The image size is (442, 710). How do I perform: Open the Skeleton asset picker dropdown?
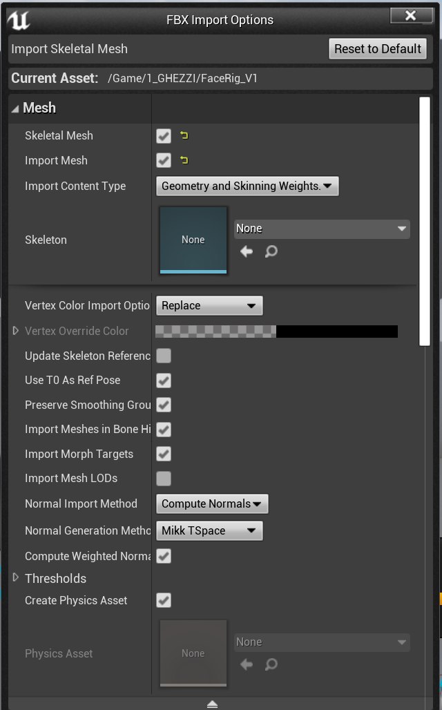tap(322, 229)
